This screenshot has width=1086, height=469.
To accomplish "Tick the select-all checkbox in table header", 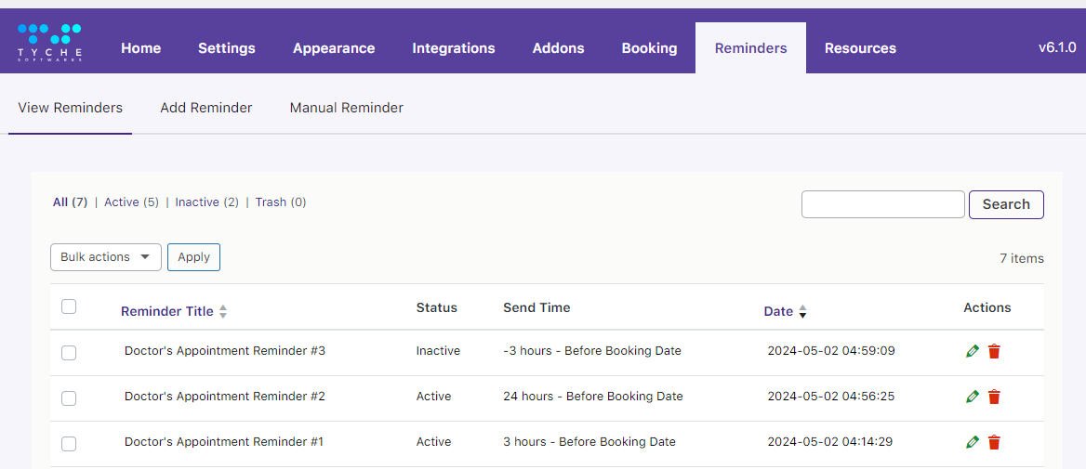I will click(69, 306).
